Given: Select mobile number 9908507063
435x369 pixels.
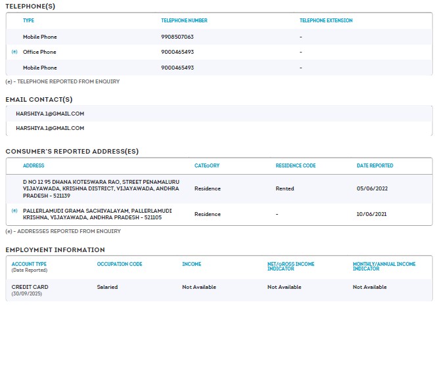Looking at the screenshot, I should coord(177,37).
